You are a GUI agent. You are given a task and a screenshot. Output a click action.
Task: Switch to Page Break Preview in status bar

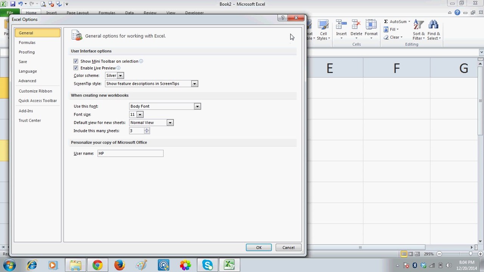pos(417,254)
